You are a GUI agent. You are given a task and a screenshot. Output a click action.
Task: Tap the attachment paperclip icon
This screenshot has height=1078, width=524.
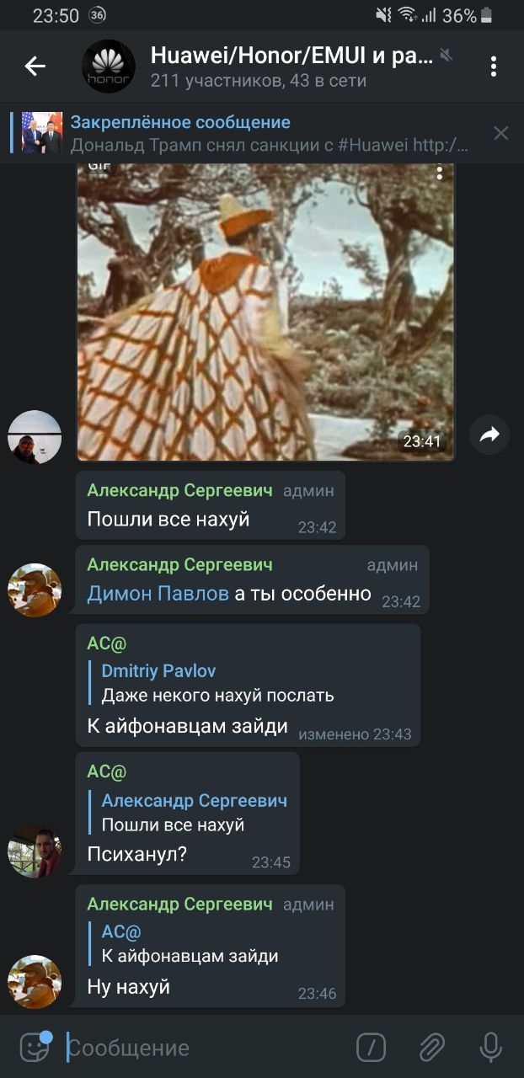[431, 1048]
